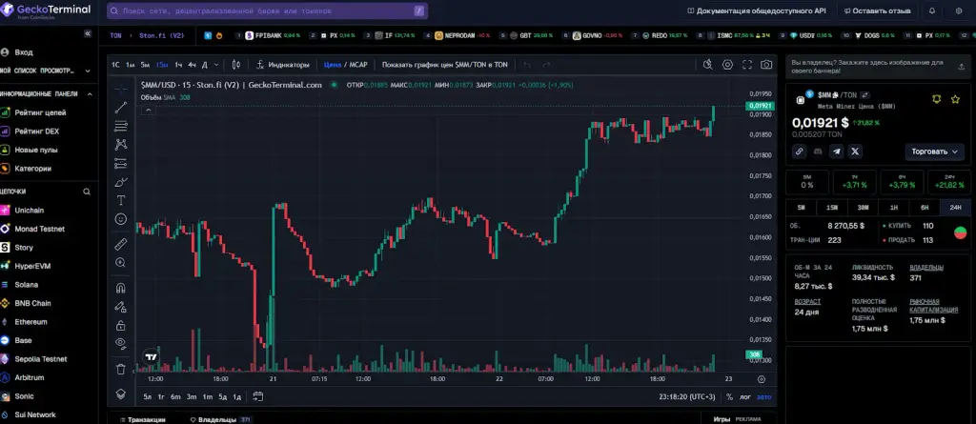The width and height of the screenshot is (976, 424).
Task: Collapse the indicator legend chevron
Action: coord(148,111)
